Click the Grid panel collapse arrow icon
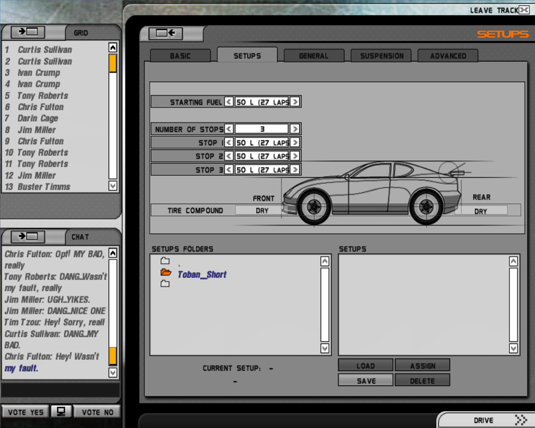The image size is (535, 428). tap(28, 32)
